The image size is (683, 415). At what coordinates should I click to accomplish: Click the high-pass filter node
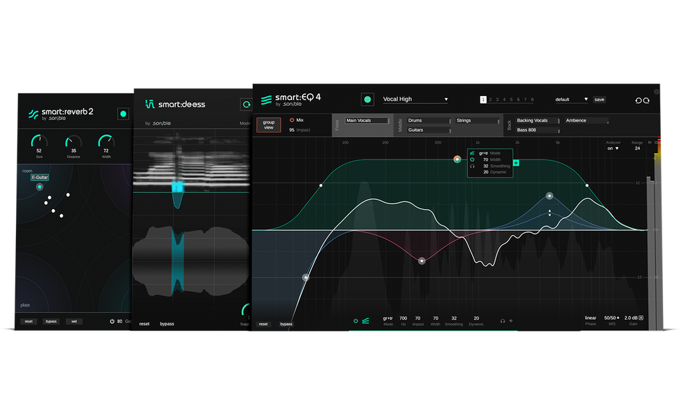305,277
